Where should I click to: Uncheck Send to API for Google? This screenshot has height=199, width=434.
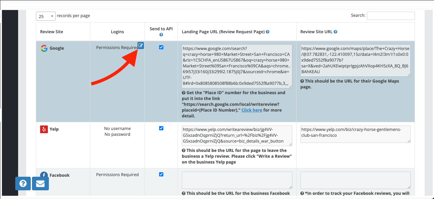pos(161,47)
